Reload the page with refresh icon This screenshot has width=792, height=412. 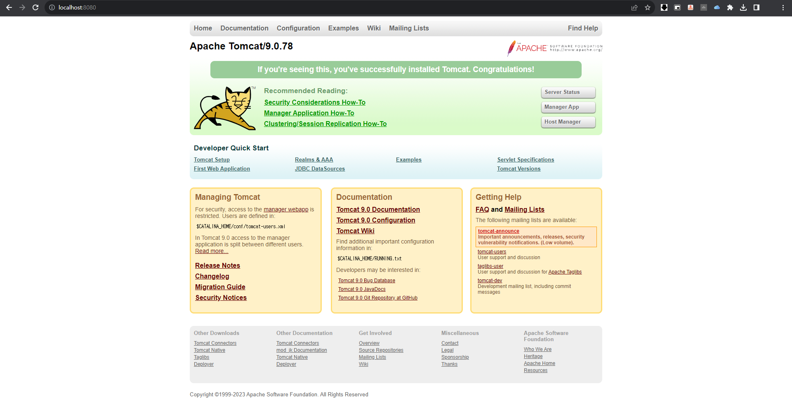point(35,7)
